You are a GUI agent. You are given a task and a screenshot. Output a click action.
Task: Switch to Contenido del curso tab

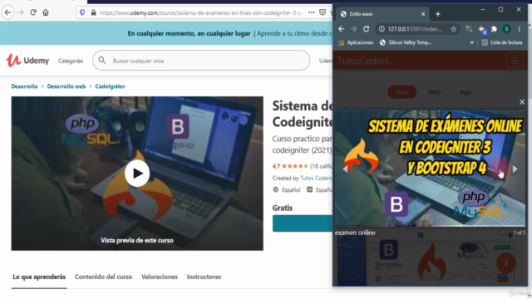point(103,277)
